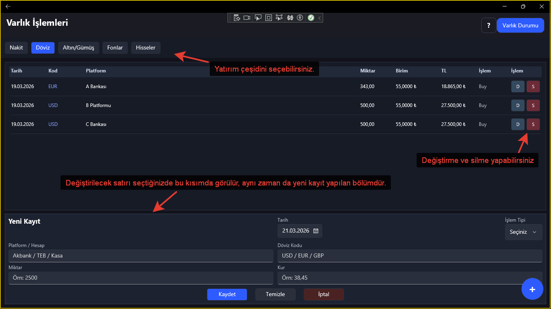Click the Platform / Hesap input field
The width and height of the screenshot is (551, 309).
coord(140,255)
